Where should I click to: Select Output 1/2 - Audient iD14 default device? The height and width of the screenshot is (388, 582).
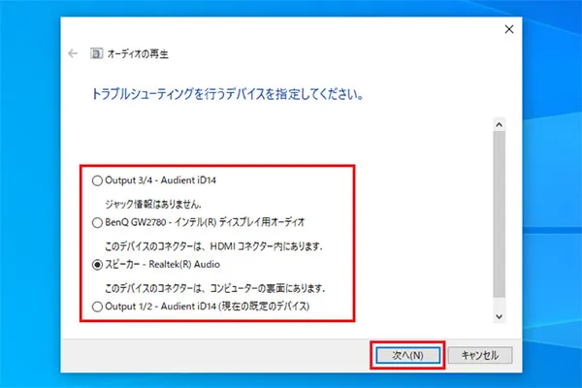click(x=97, y=307)
